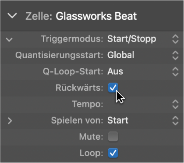
Task: Expand the Spielen von disclosure arrow
Action: click(10, 121)
